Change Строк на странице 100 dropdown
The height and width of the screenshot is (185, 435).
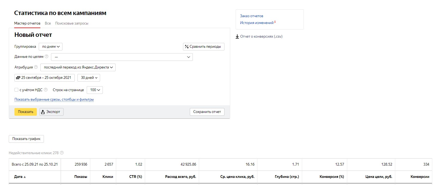tap(95, 90)
